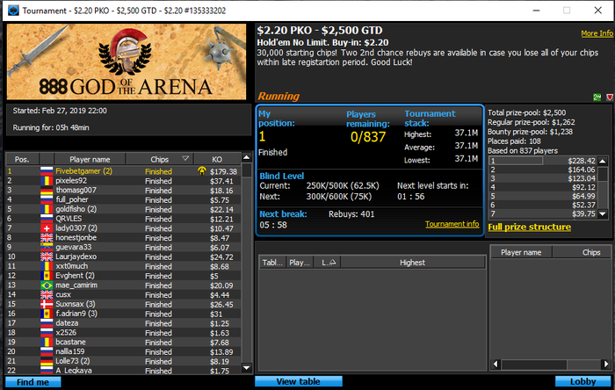Click the Denmark flag next to Suxnsax

pyautogui.click(x=47, y=304)
